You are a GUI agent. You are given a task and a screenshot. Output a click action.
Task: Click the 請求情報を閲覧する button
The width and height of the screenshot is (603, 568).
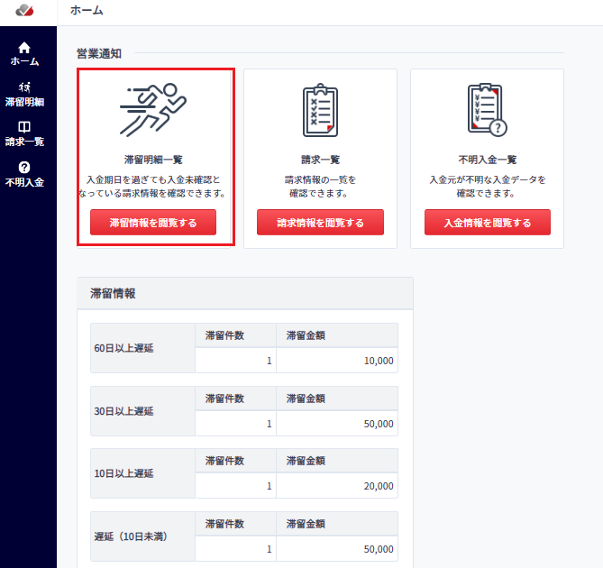coord(320,223)
